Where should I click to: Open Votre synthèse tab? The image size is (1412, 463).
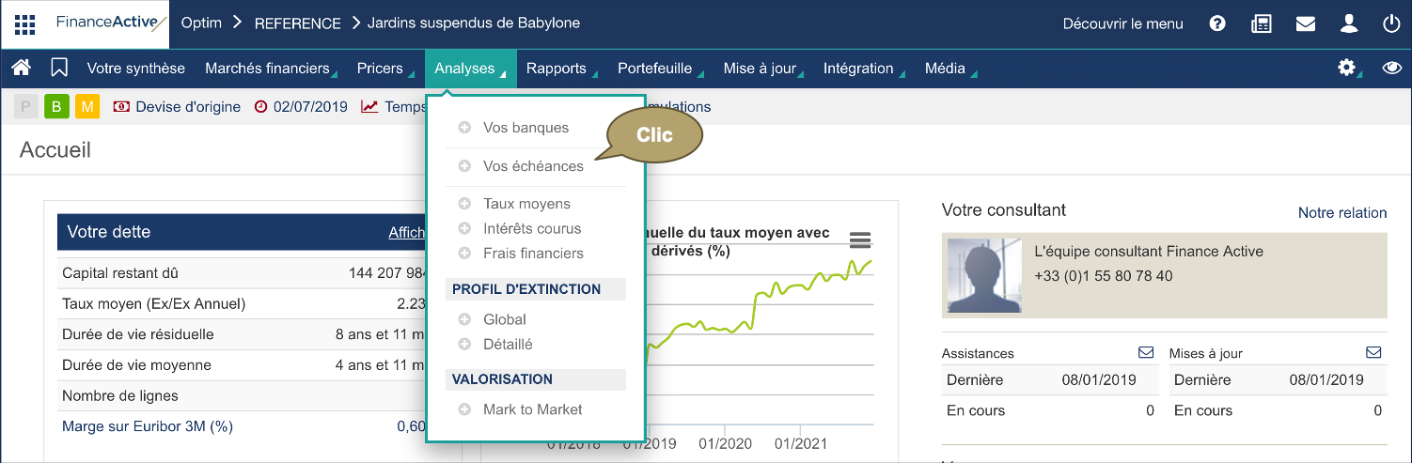(136, 68)
